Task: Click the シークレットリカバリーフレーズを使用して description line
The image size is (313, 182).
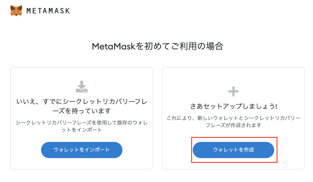Action: coord(82,123)
